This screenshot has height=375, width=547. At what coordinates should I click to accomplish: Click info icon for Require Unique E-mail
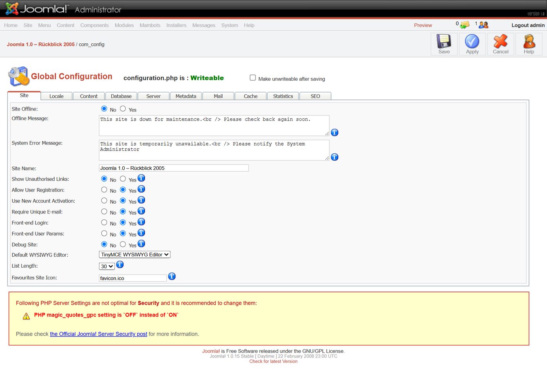tap(141, 211)
